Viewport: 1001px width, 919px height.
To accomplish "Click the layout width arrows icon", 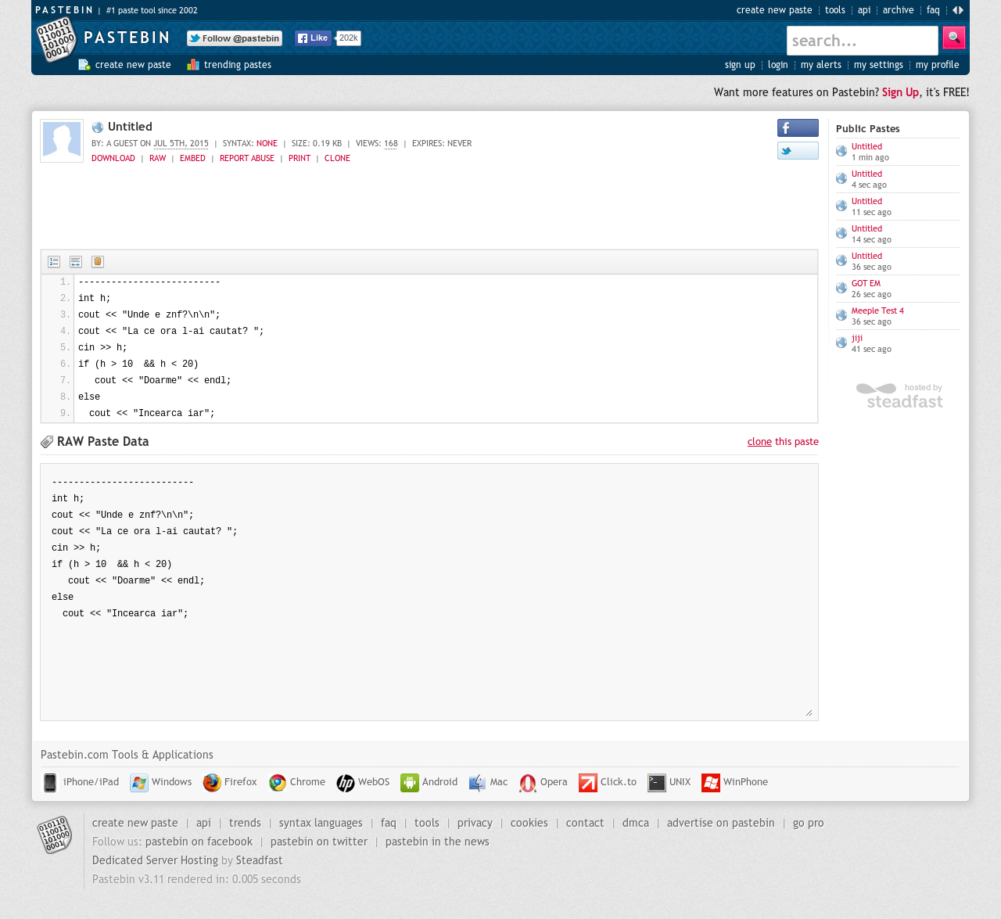I will coord(958,10).
